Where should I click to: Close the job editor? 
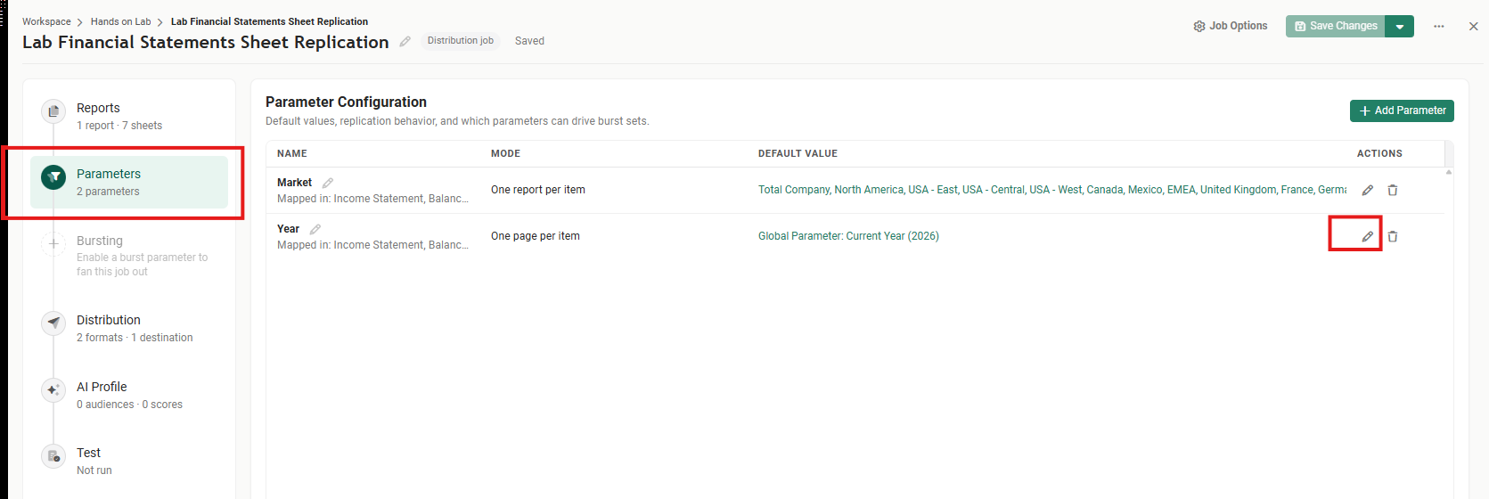click(x=1473, y=27)
